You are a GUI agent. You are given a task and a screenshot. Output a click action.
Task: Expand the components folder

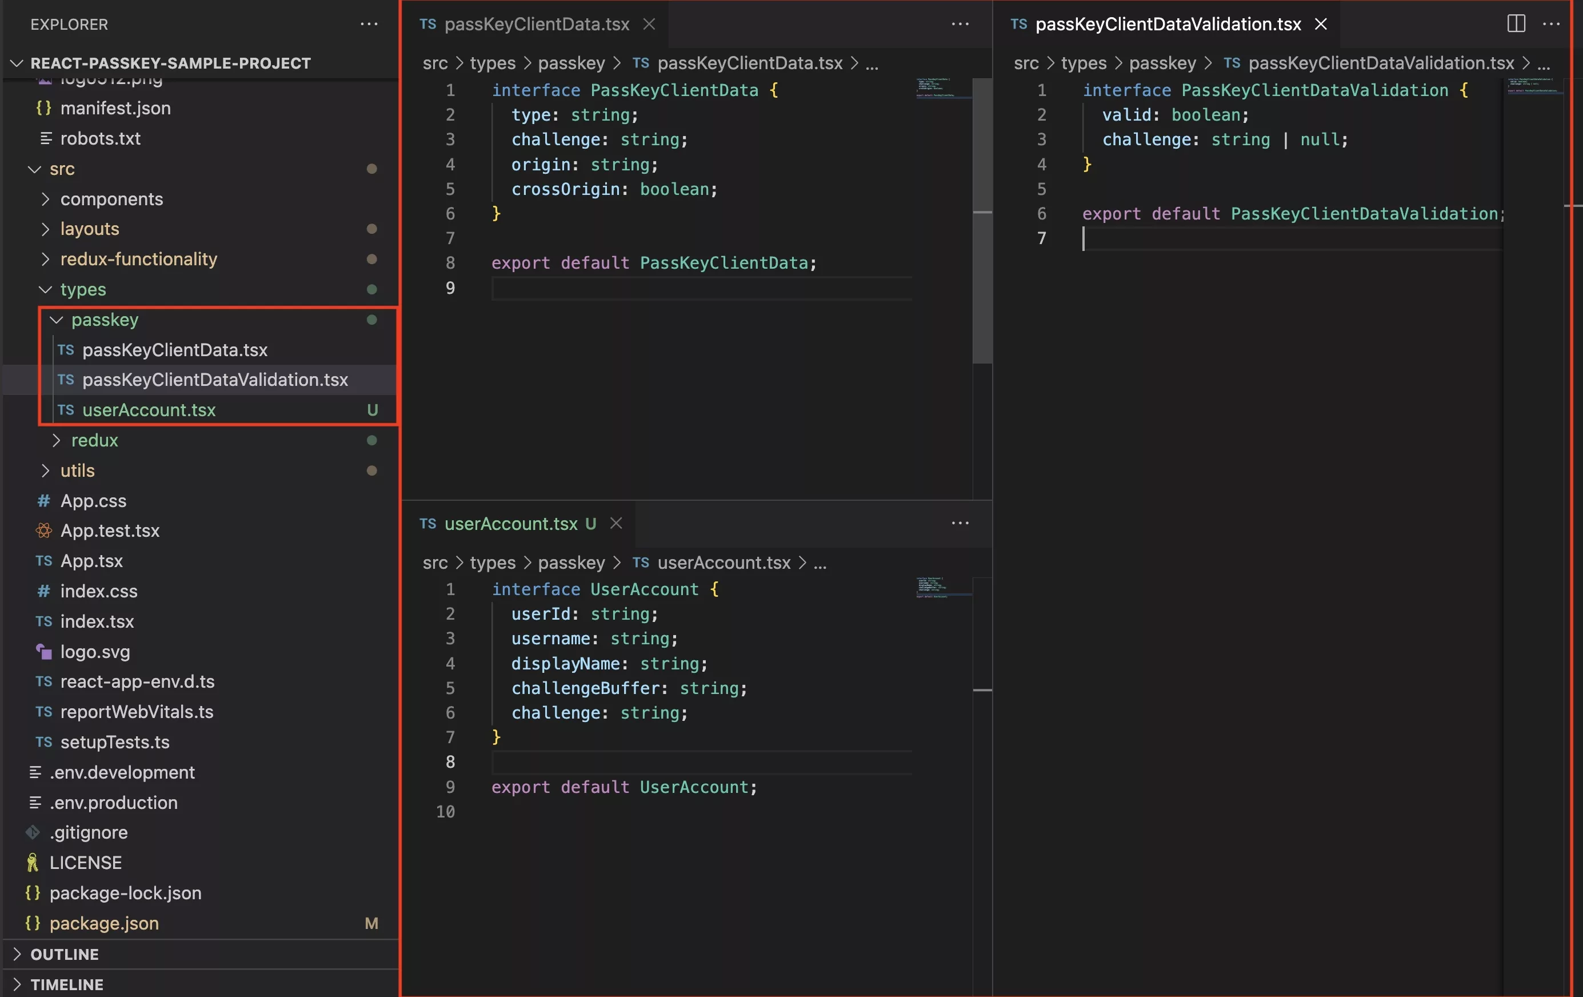coord(45,198)
